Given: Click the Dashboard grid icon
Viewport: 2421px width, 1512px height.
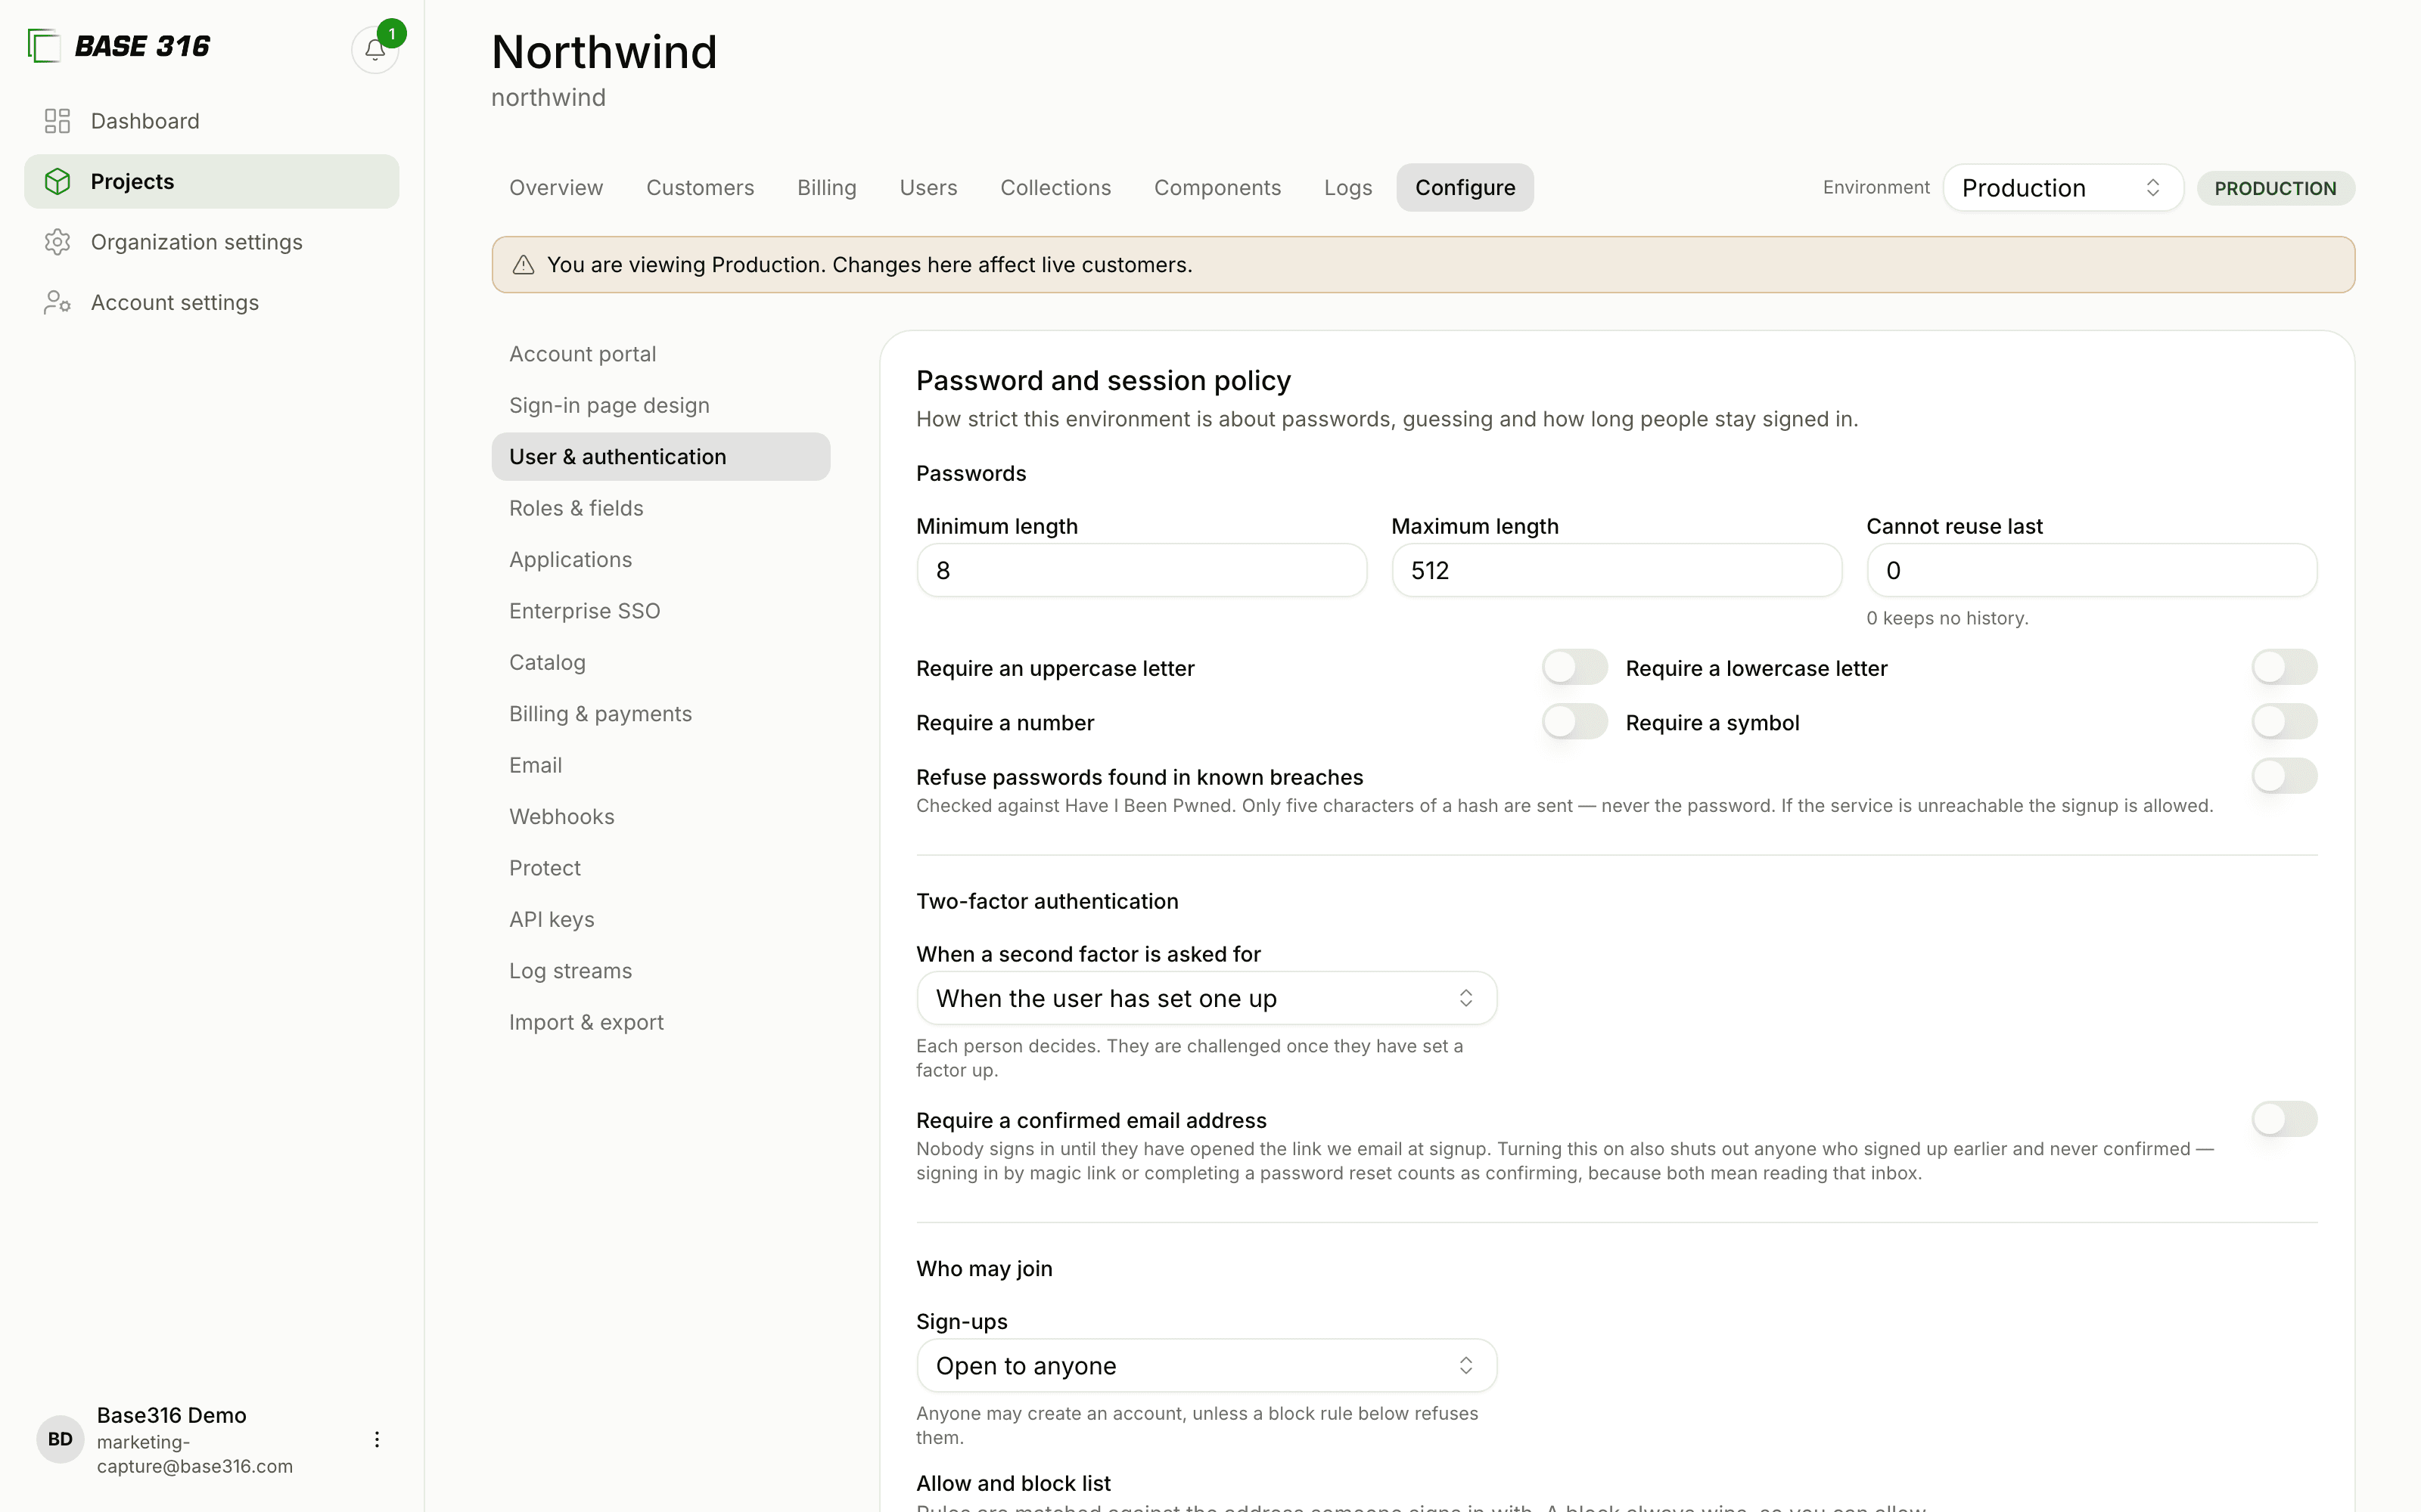Looking at the screenshot, I should [57, 121].
